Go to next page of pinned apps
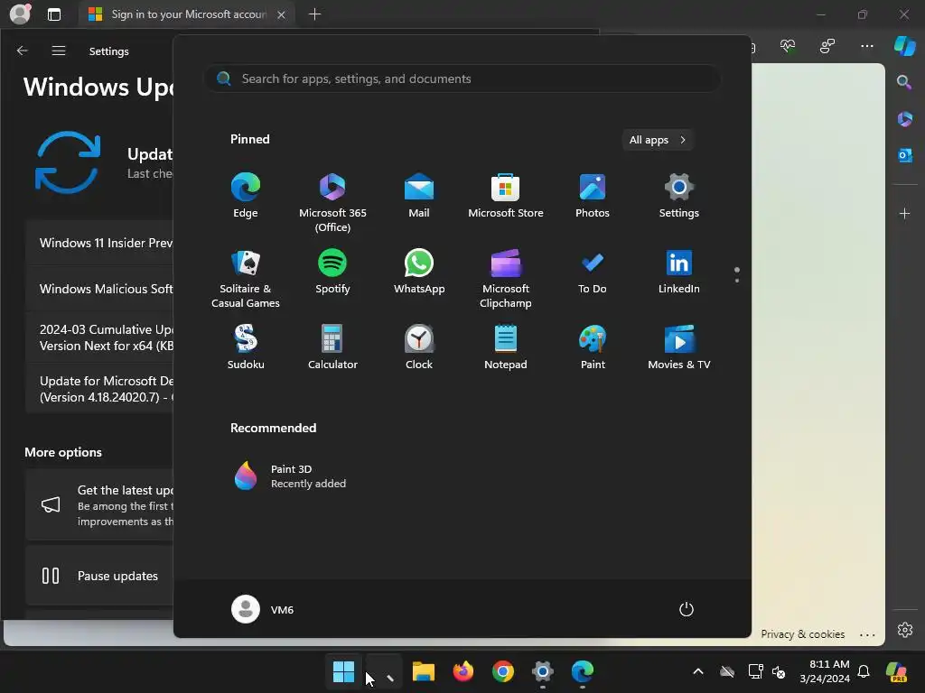Image resolution: width=925 pixels, height=693 pixels. coord(737,281)
